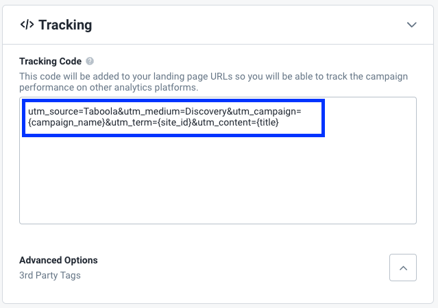Collapse Advanced Options using the up-arrow button
Screen dimensions: 438x308
(x=403, y=268)
